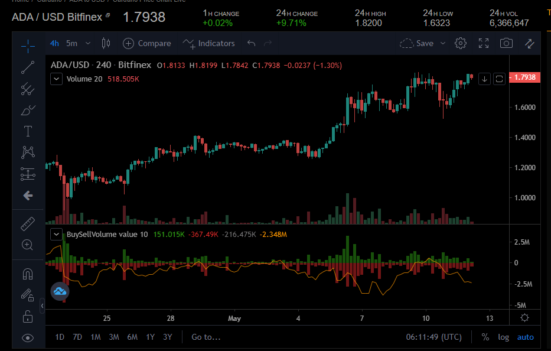Image resolution: width=551 pixels, height=351 pixels.
Task: Expand the timeframe interval dropdown
Action: click(x=88, y=43)
